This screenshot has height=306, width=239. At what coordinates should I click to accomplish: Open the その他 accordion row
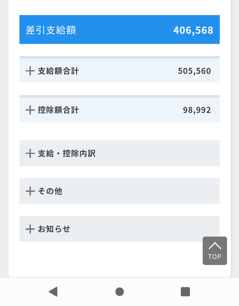(50, 191)
